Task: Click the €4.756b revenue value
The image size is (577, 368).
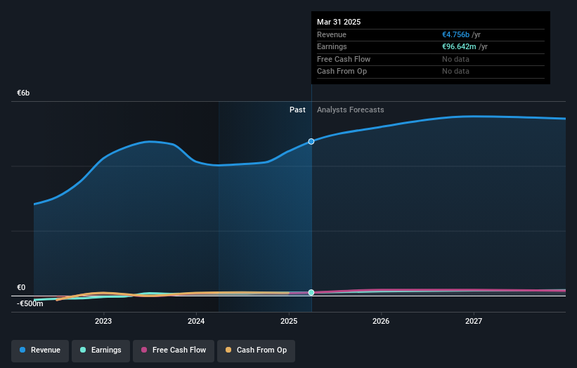Action: [x=455, y=34]
